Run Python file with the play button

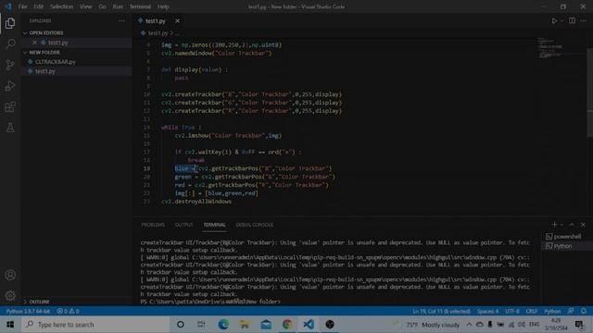coord(554,20)
